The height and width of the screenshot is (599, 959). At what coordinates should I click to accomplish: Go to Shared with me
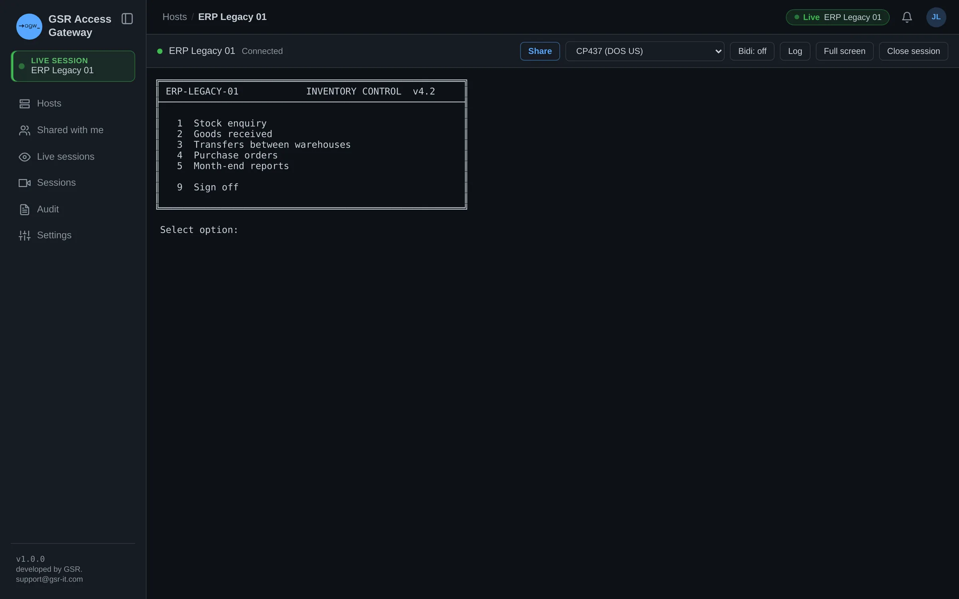(73, 130)
